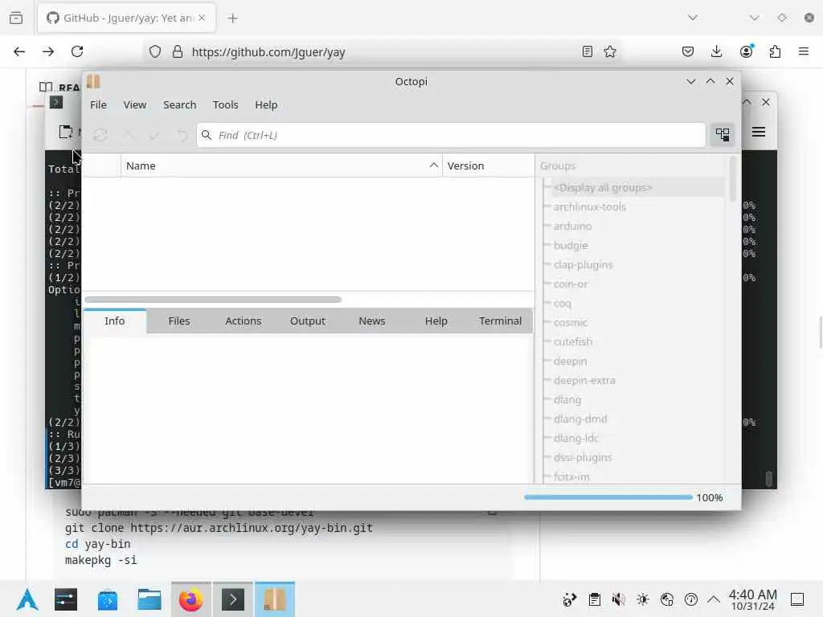Click the magnifier icon in Find field
The image size is (823, 617).
[x=207, y=135]
